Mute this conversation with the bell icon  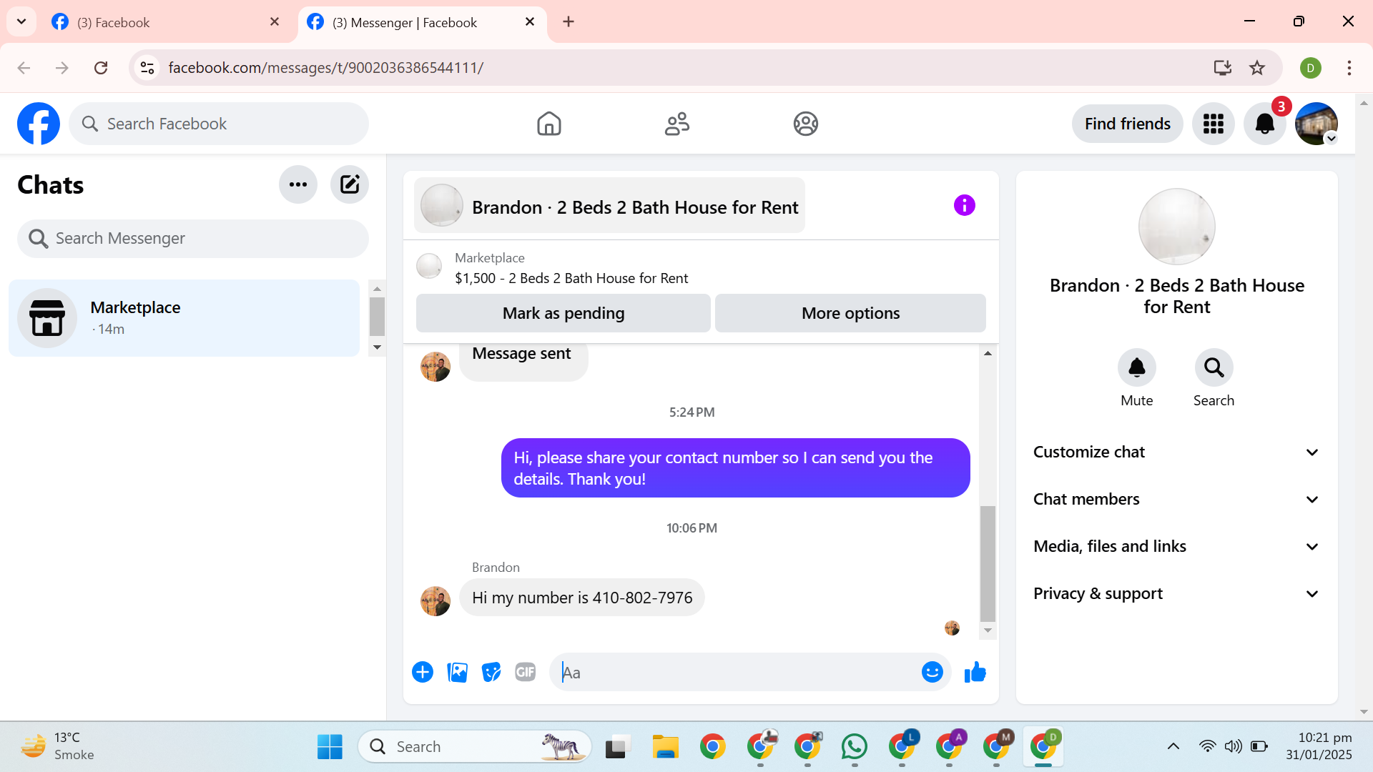[1136, 367]
